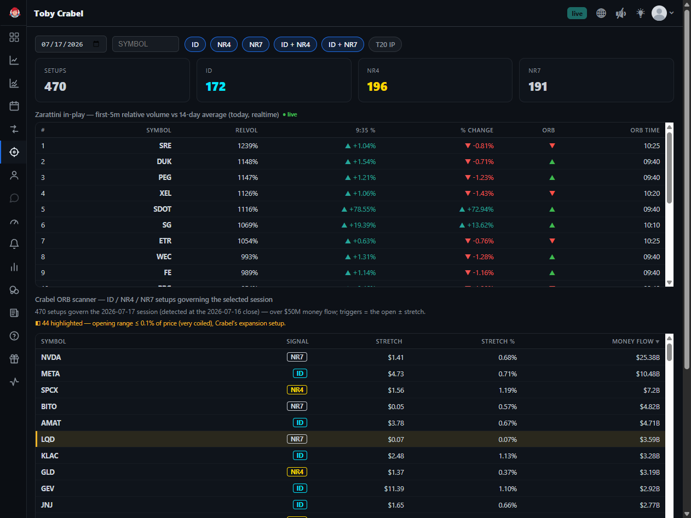Open the bell alerts icon in sidebar
691x518 pixels.
click(x=14, y=244)
